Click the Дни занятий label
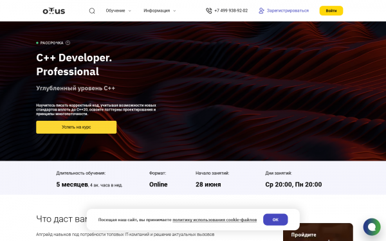Viewport: 386px width, 241px height. click(x=279, y=173)
